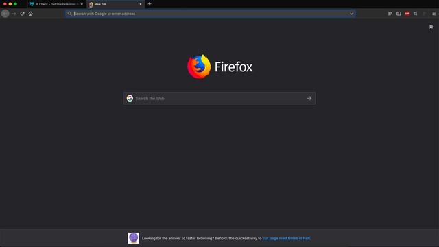Click the macOS yellow minimize button
The image size is (439, 247).
(10, 4)
